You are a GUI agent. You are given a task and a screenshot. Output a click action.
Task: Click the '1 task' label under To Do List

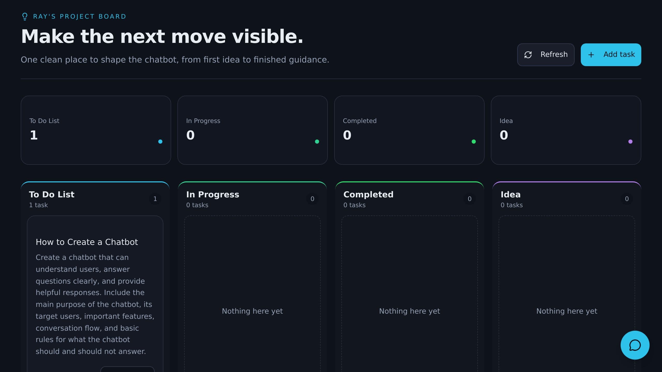[x=38, y=205]
